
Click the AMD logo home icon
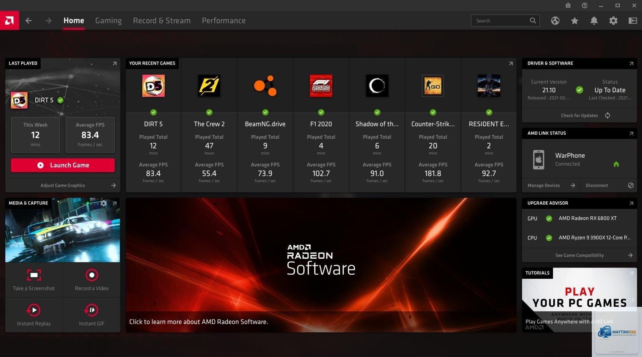pyautogui.click(x=9, y=20)
